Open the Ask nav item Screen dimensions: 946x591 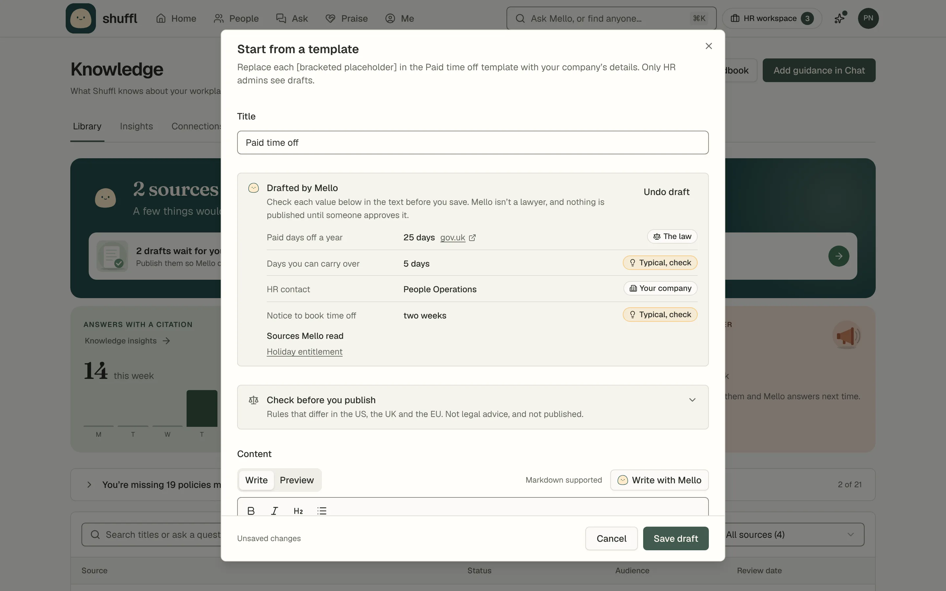[292, 18]
